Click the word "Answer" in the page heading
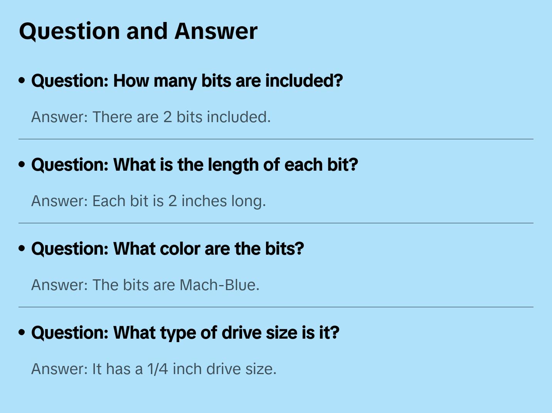Viewport: 552px width, 413px height. tap(216, 31)
